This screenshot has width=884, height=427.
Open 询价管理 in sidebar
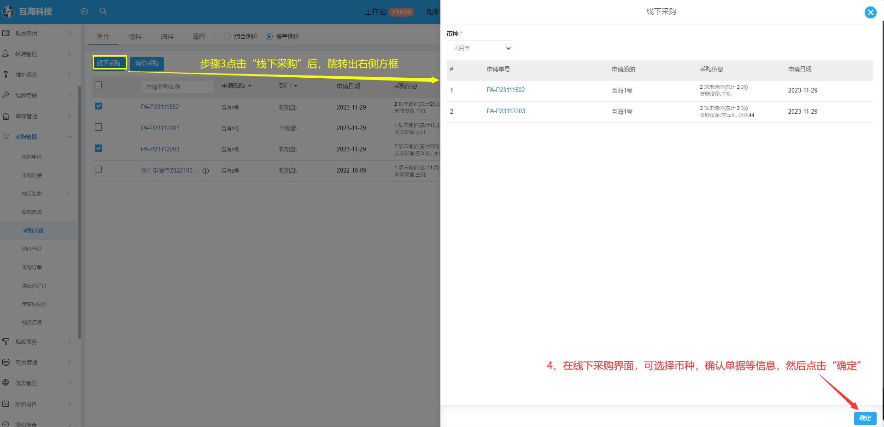(x=32, y=249)
